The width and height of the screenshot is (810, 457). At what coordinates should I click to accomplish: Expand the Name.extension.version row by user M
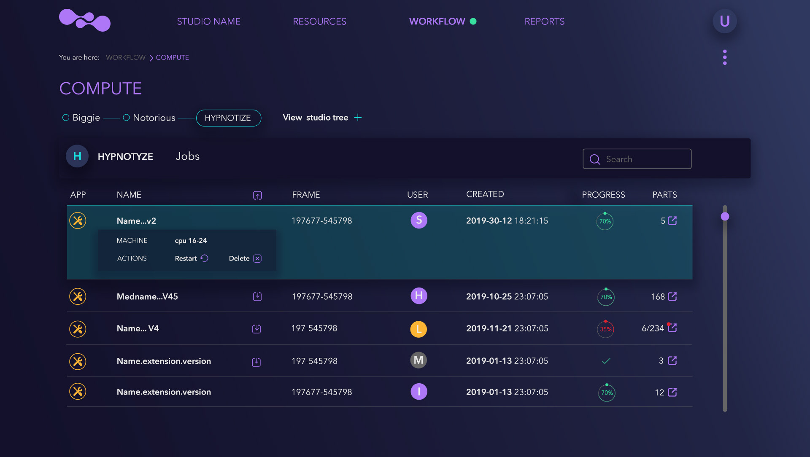[x=164, y=361]
